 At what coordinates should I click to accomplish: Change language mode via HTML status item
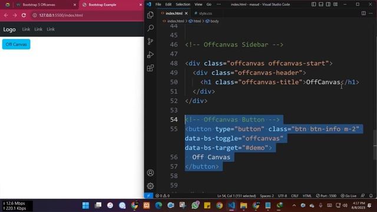tap(307, 196)
